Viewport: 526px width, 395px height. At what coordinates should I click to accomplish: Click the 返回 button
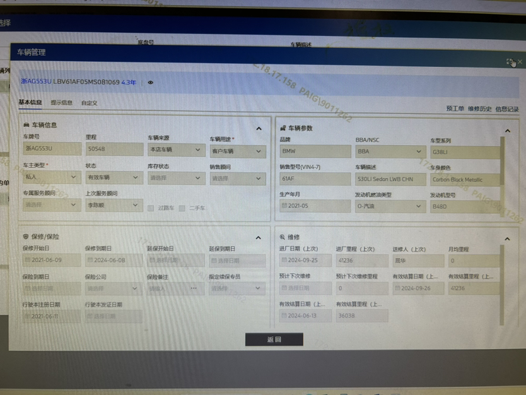coord(274,339)
